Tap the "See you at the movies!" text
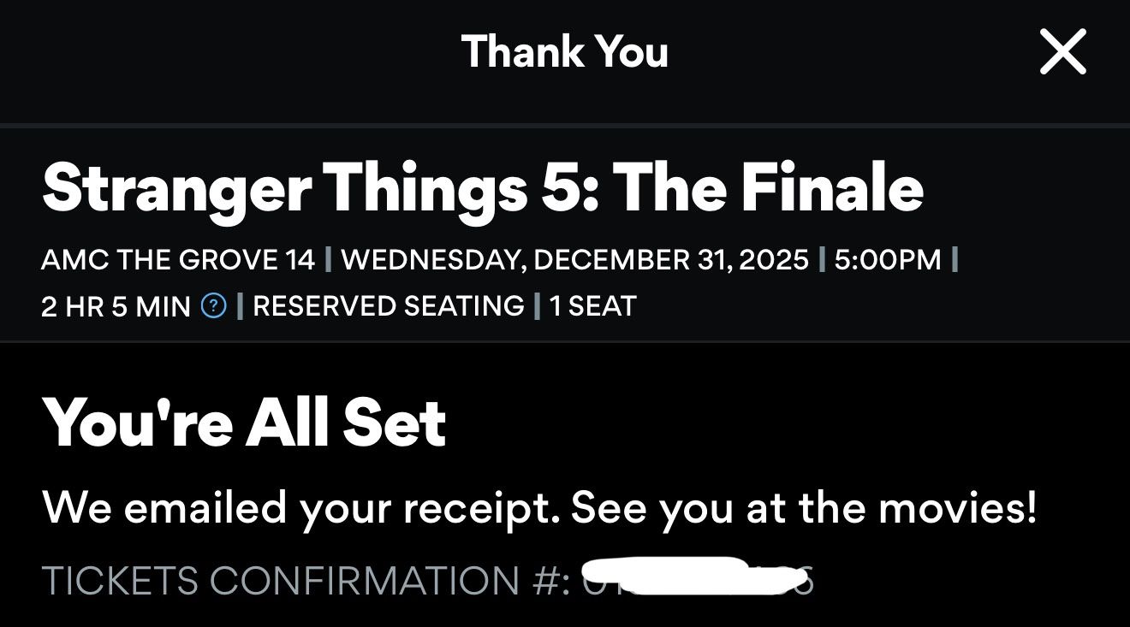The image size is (1130, 627). coord(804,508)
